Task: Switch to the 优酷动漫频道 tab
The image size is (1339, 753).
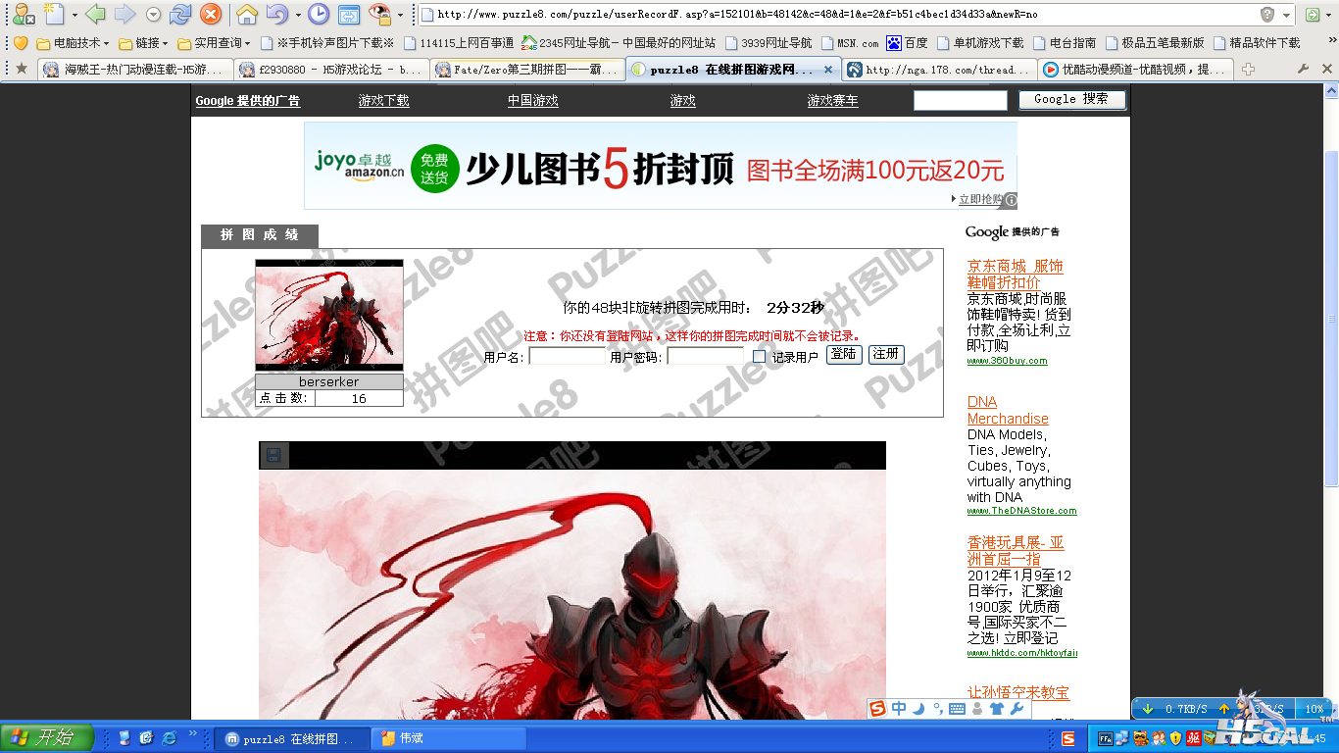Action: point(1135,70)
